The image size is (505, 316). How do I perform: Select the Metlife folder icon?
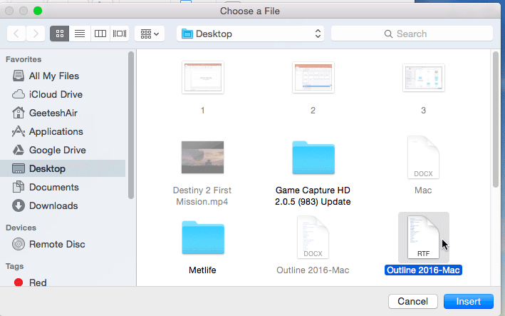tap(203, 238)
